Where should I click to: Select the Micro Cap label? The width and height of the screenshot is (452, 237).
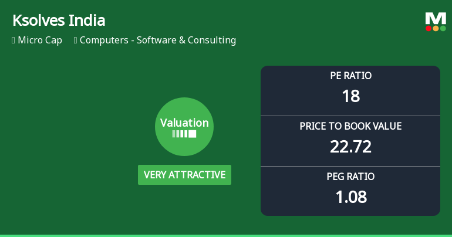pos(40,40)
